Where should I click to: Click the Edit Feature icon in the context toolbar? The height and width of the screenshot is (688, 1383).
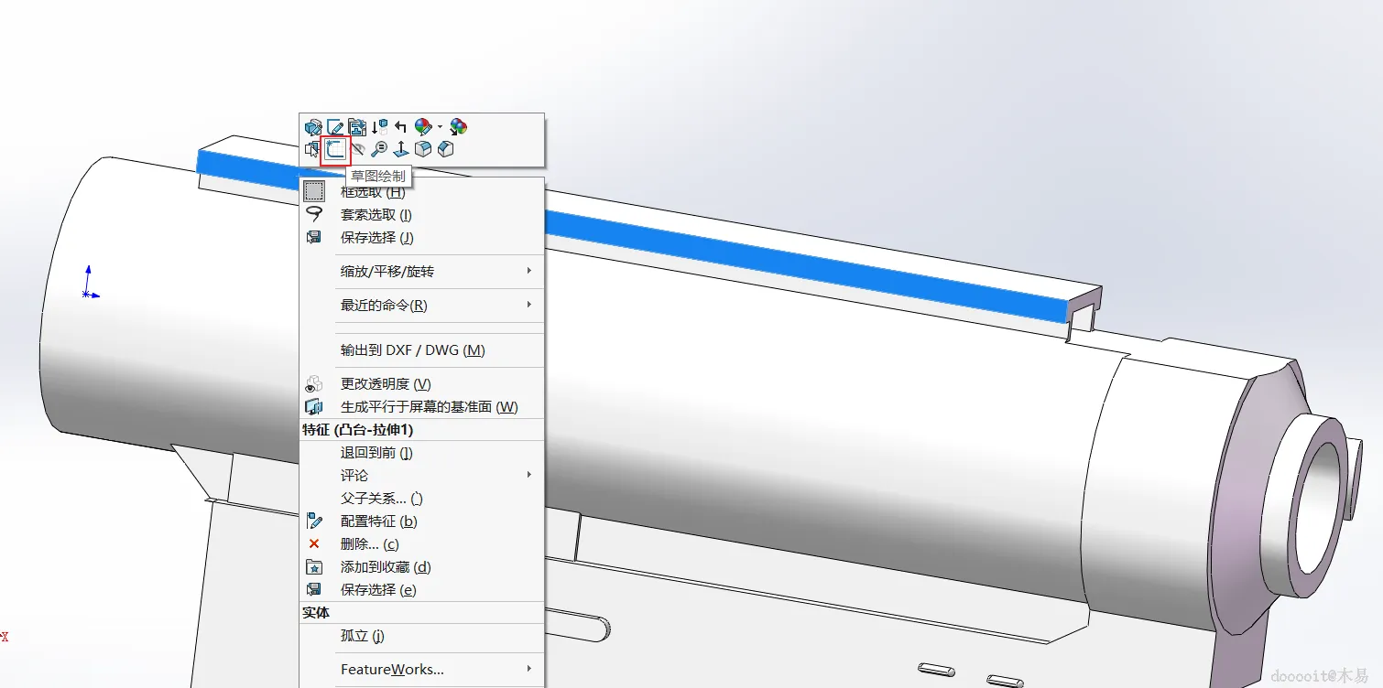click(313, 127)
